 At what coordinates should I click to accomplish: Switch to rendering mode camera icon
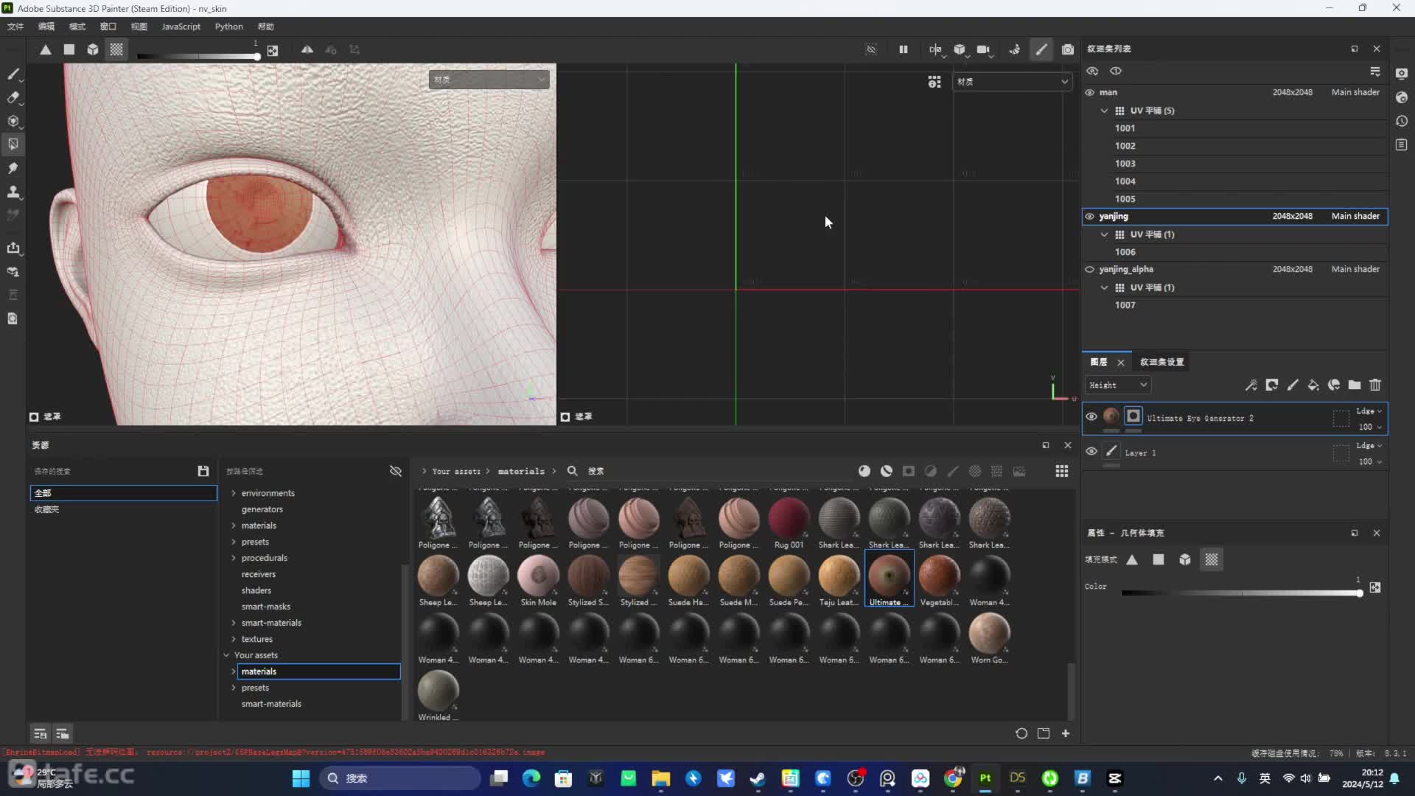click(1067, 49)
